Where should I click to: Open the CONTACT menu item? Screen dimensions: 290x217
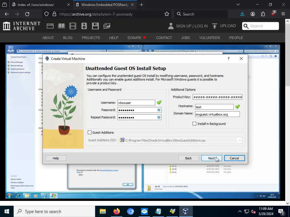click(x=164, y=38)
